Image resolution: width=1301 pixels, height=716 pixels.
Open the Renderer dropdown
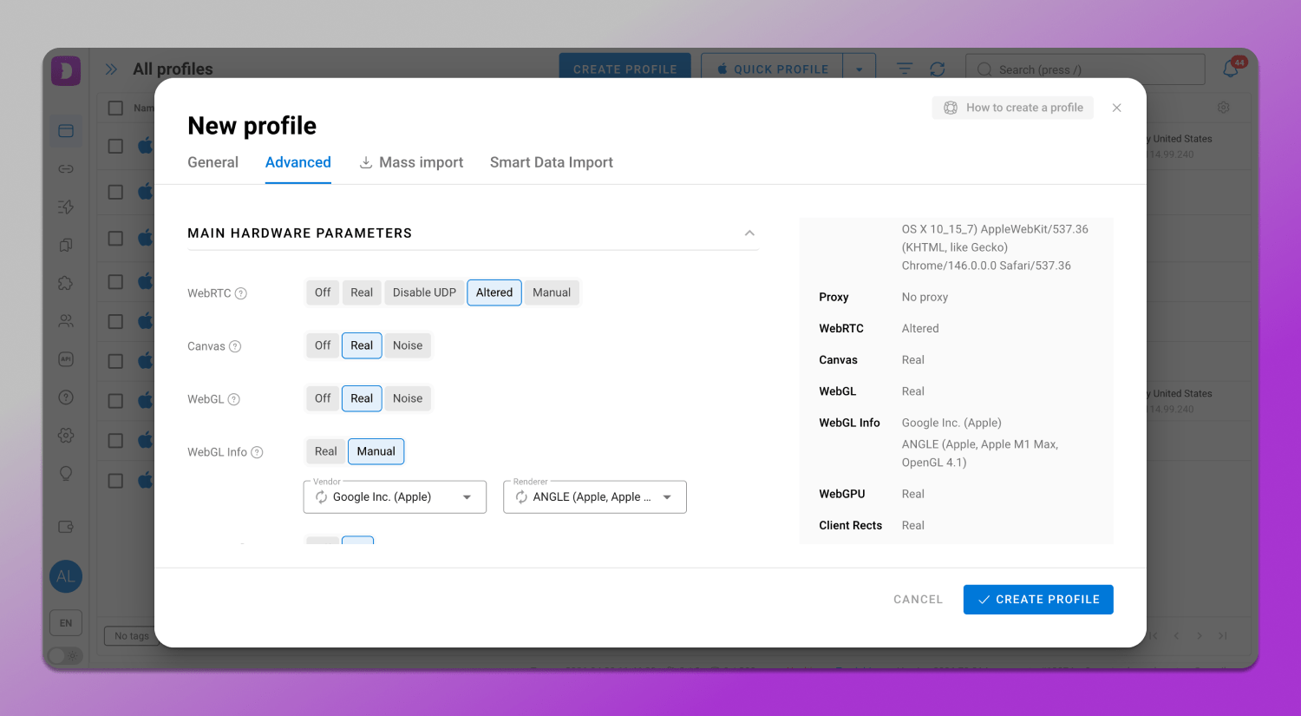(667, 497)
